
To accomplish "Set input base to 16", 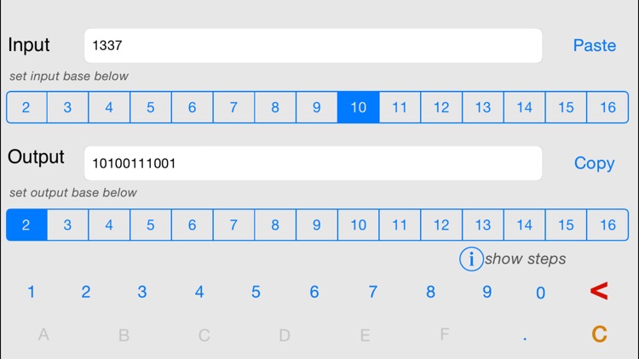I will 607,107.
